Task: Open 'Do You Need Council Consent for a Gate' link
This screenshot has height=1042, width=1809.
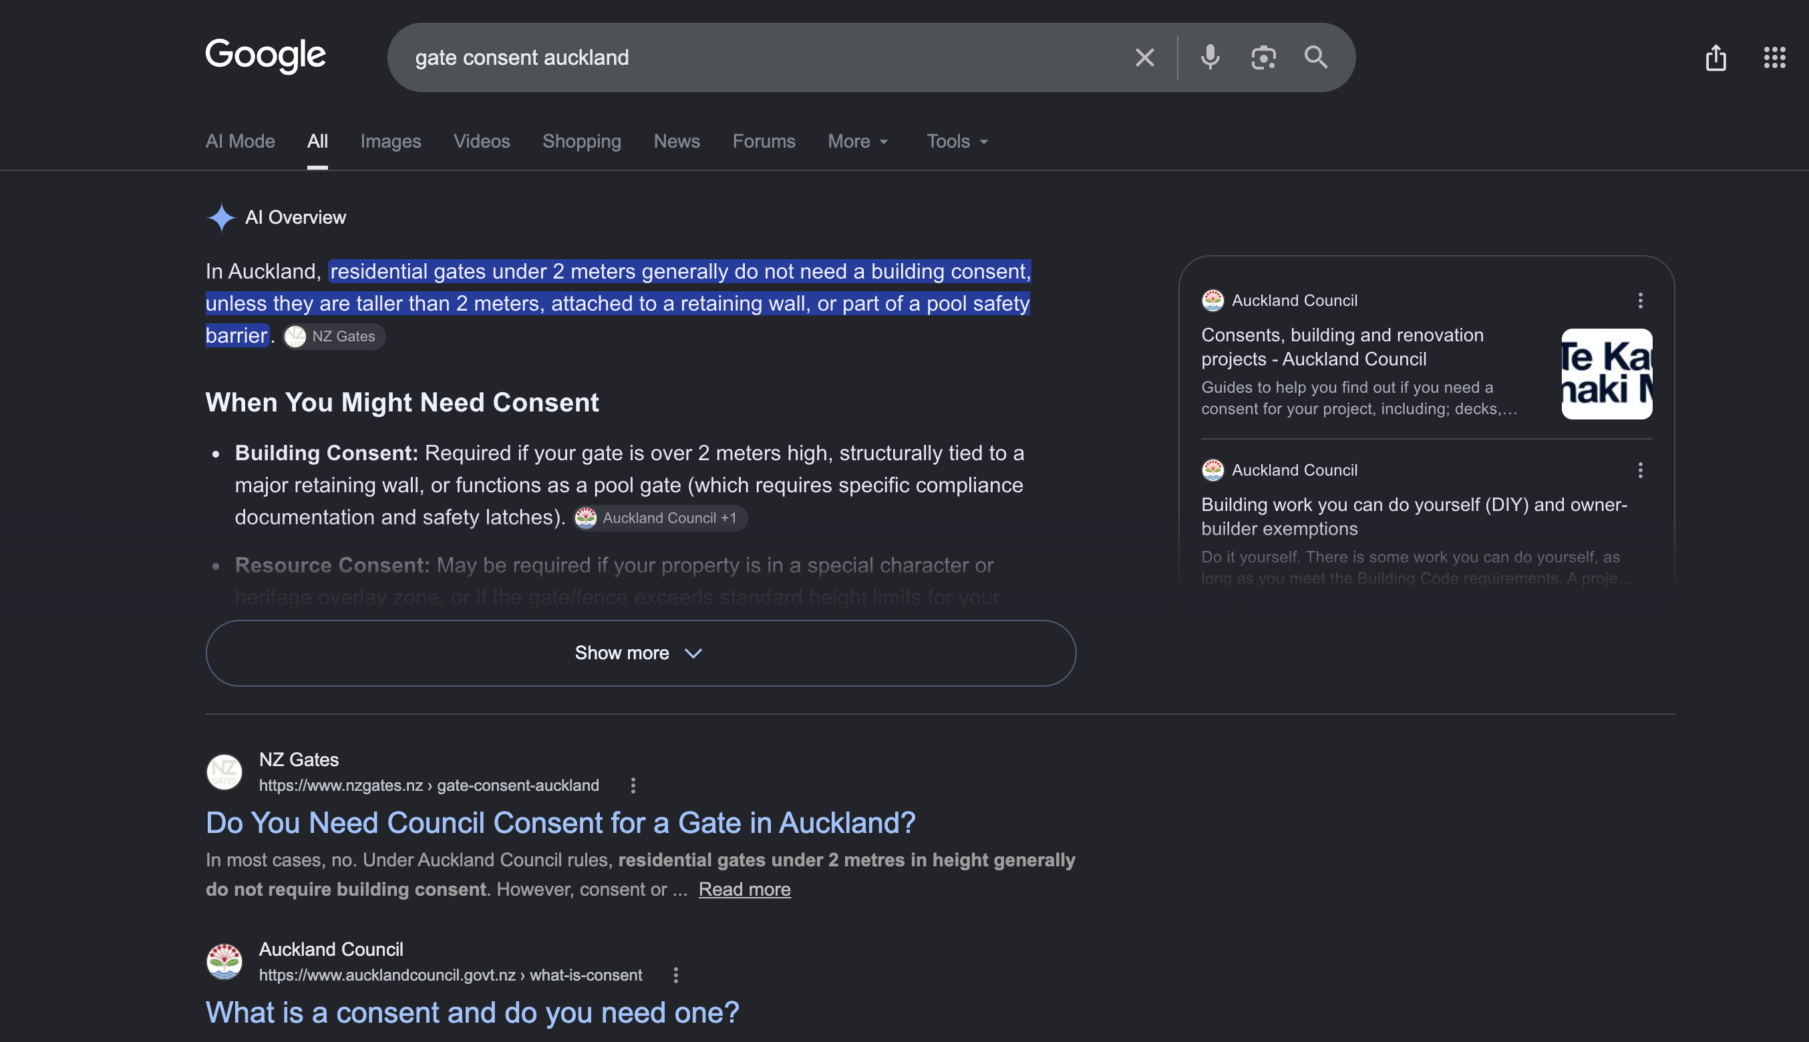Action: pyautogui.click(x=560, y=823)
